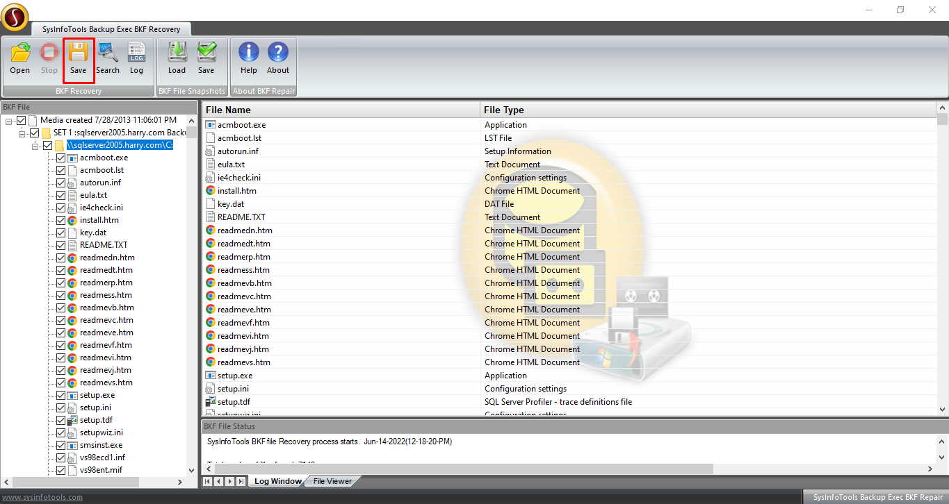Click the previous-tab arrow beside Log Window
The height and width of the screenshot is (504, 949).
219,481
